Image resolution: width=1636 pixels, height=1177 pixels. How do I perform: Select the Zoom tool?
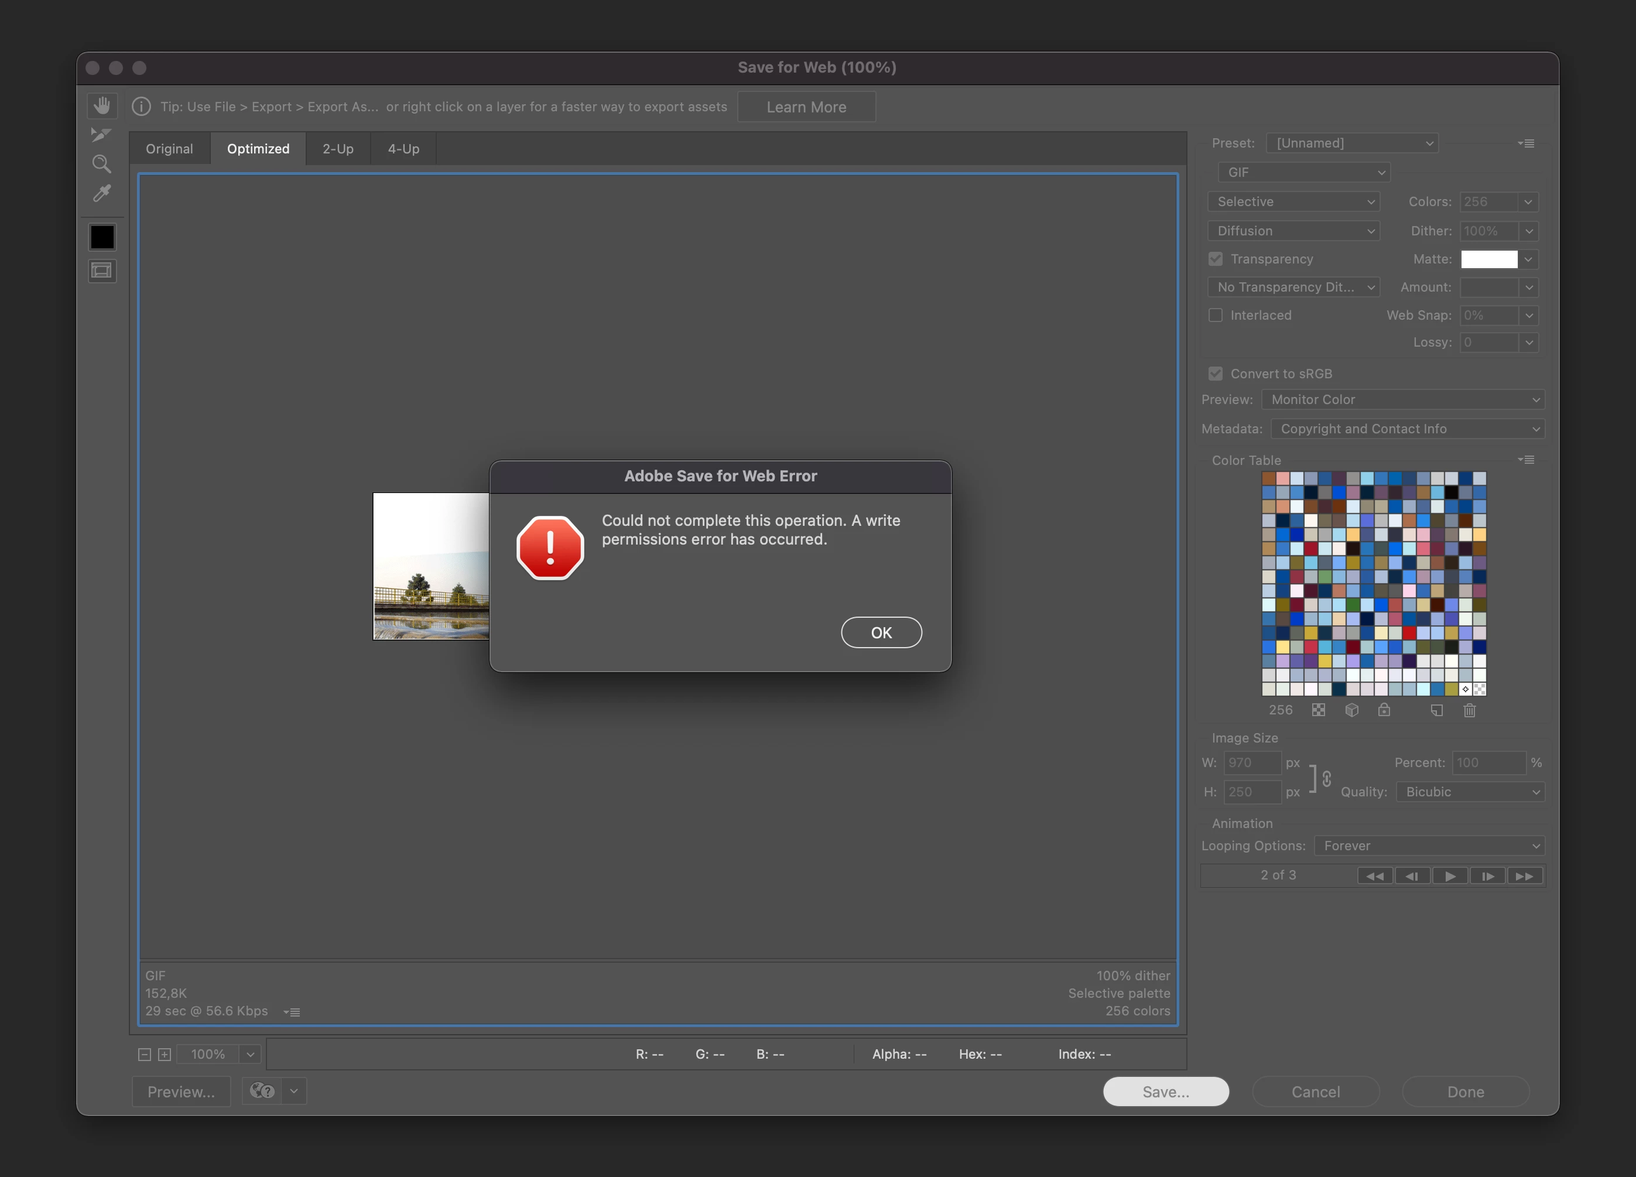(x=102, y=165)
